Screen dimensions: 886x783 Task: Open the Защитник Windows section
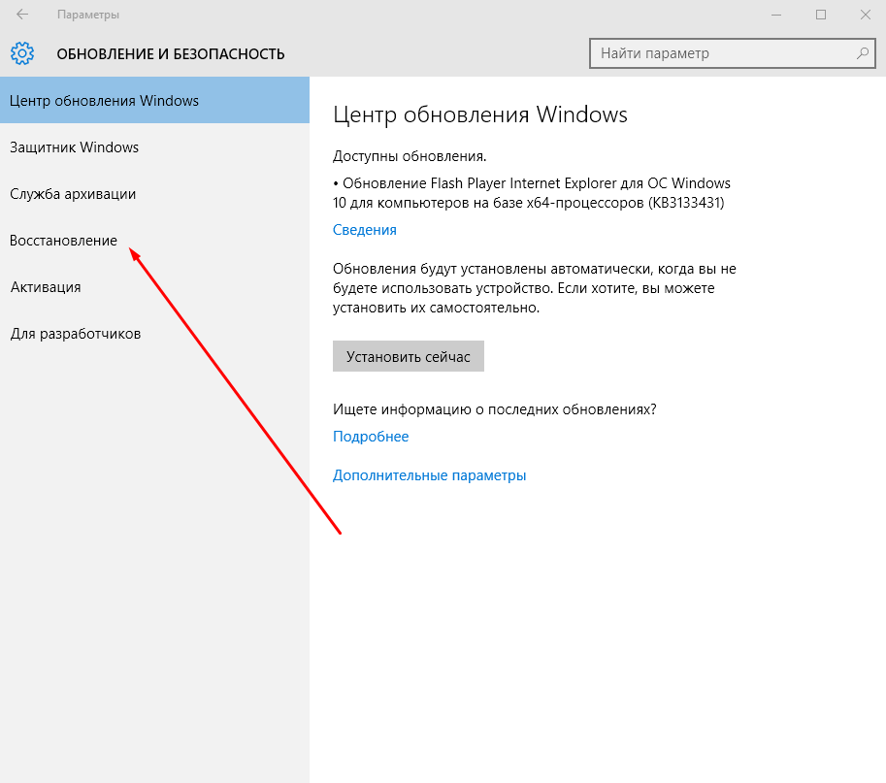(x=75, y=147)
